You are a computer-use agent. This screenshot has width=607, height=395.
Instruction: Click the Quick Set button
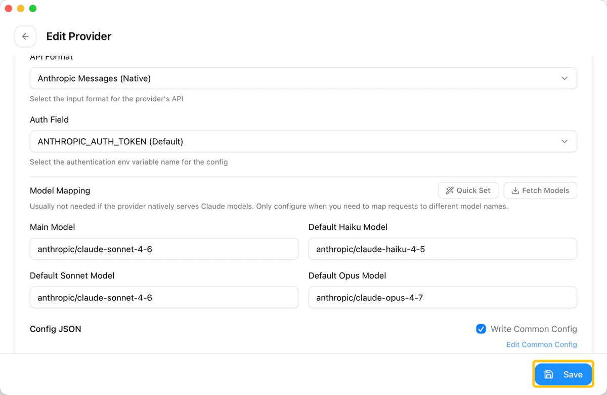(x=468, y=190)
